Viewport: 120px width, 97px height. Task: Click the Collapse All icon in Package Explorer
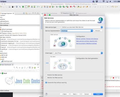pos(24,13)
